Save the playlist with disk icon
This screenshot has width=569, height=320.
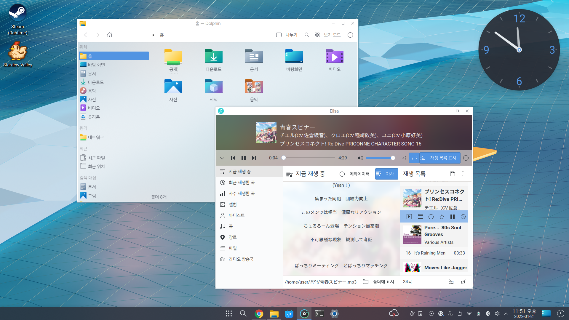tap(453, 174)
